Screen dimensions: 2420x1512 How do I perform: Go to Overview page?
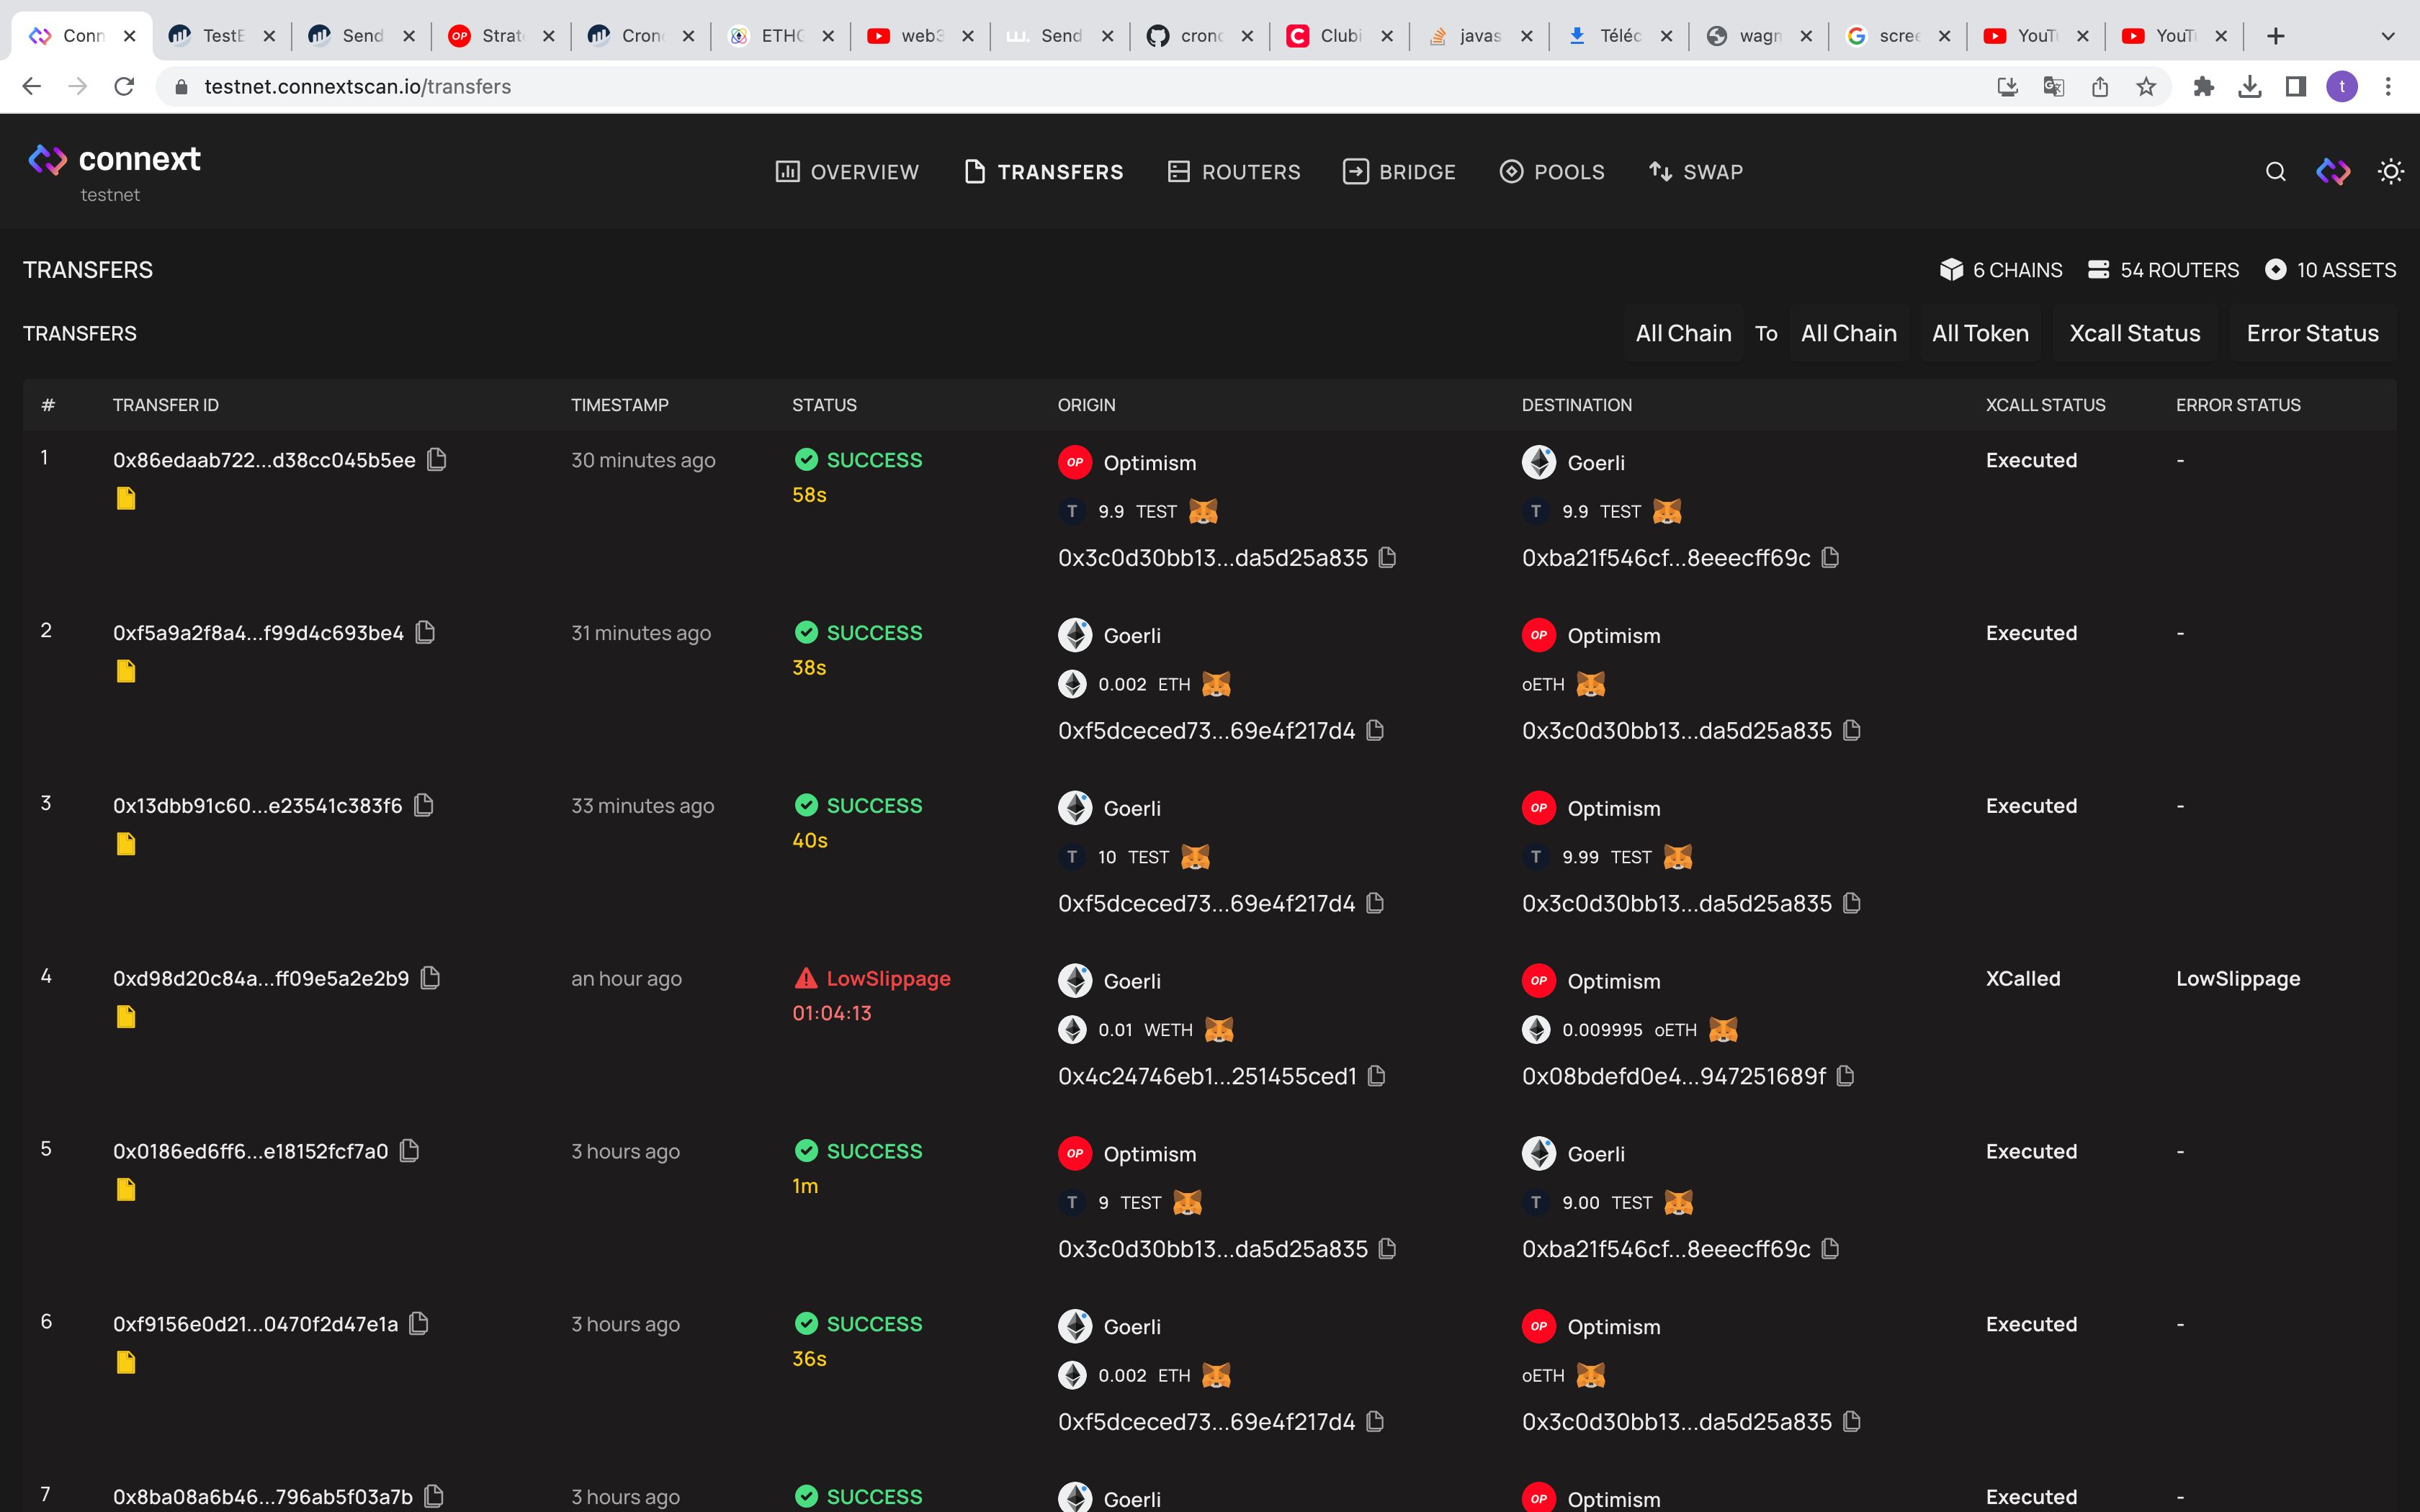pyautogui.click(x=847, y=172)
